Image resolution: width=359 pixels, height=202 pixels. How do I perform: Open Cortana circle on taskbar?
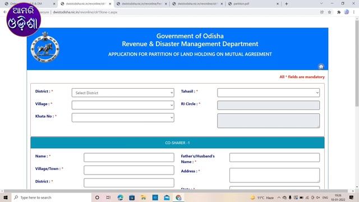click(x=97, y=198)
